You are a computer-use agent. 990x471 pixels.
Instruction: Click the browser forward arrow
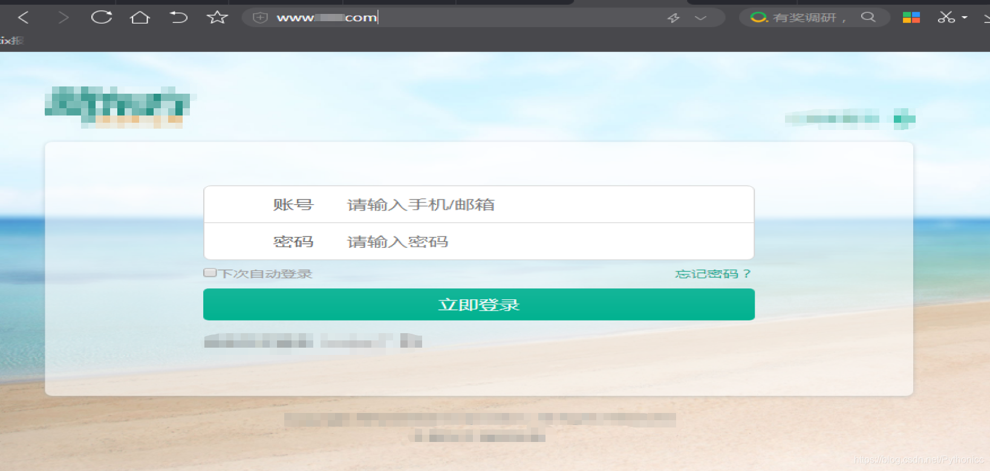pyautogui.click(x=64, y=18)
